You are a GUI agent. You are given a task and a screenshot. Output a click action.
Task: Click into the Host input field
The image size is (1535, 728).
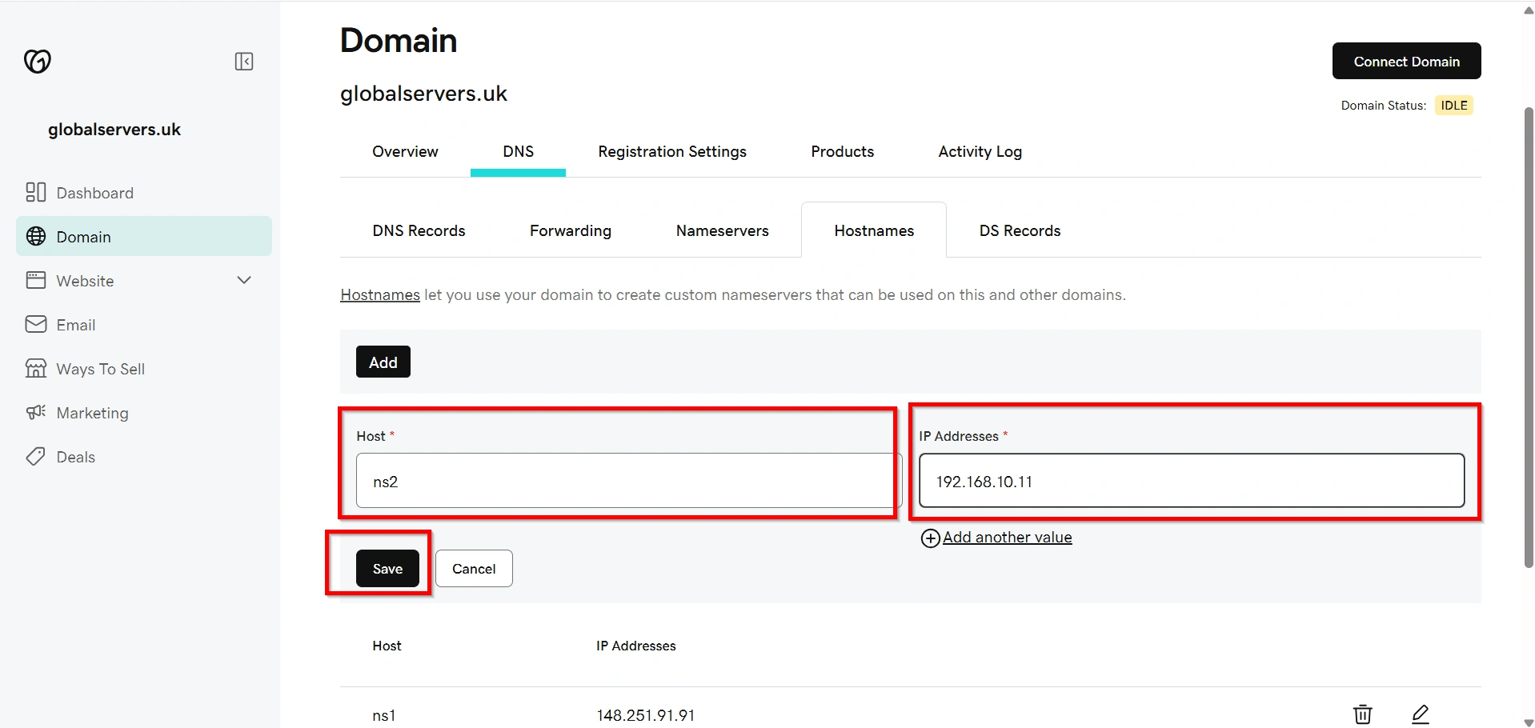click(629, 480)
